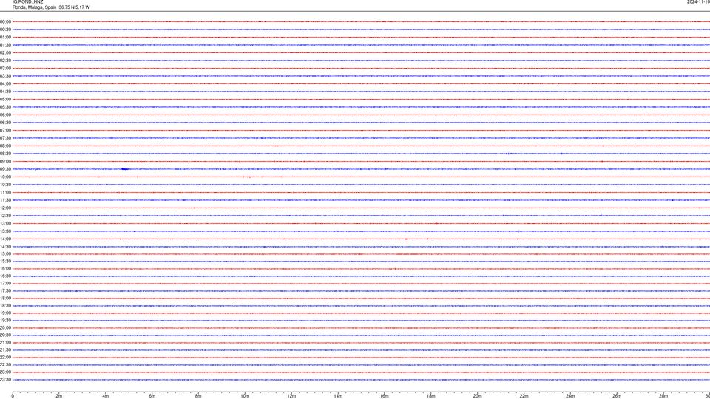This screenshot has width=710, height=399.
Task: Select the '13:00' trace label
Action: (5, 223)
